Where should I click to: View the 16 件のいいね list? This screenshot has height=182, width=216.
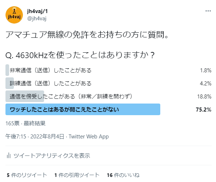point(123,175)
